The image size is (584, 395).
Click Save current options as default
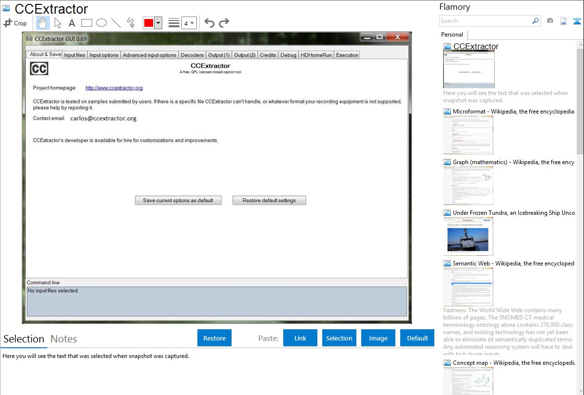pyautogui.click(x=178, y=200)
